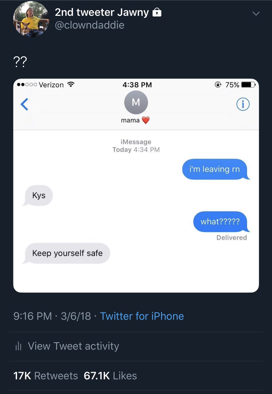Click the Twitter for iPhone link
Viewport: 272px width, 394px height.
(x=142, y=316)
